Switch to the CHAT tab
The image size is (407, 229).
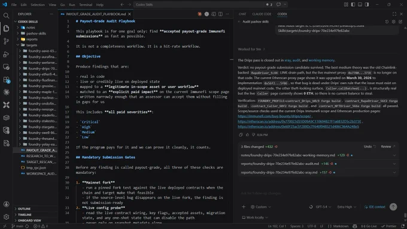coord(242,14)
